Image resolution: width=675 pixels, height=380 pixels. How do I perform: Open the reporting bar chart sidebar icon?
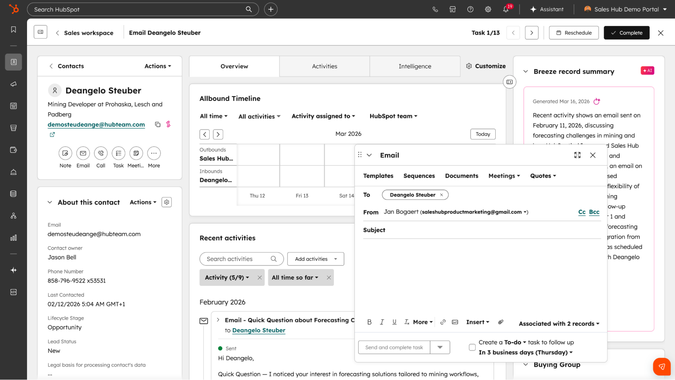coord(14,238)
